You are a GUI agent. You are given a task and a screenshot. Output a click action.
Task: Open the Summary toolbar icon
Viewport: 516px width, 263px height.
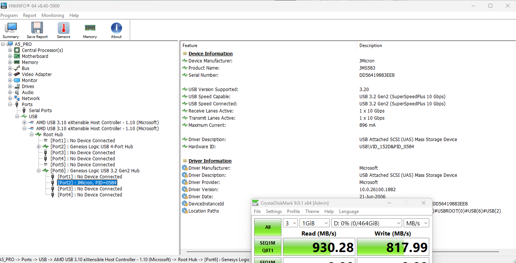tap(11, 30)
